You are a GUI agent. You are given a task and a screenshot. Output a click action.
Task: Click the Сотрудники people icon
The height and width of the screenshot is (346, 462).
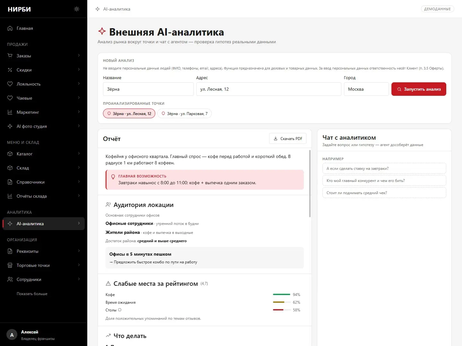10,279
